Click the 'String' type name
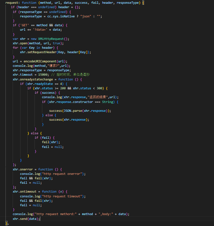This screenshot has height=226, width=214. pyautogui.click(x=108, y=102)
